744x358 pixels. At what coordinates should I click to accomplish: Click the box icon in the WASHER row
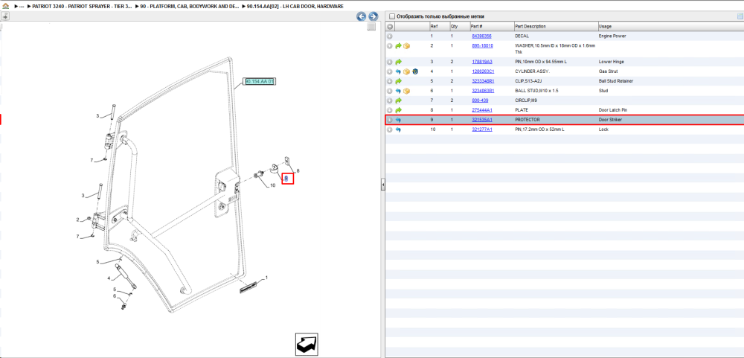[x=407, y=46]
